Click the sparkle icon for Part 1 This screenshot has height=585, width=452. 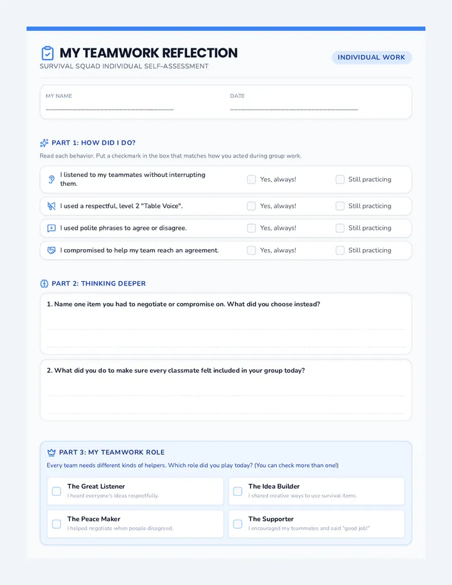(x=44, y=143)
